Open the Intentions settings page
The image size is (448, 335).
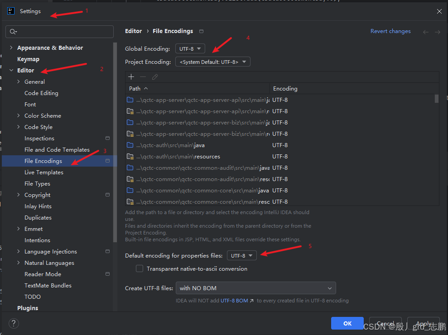tap(38, 240)
